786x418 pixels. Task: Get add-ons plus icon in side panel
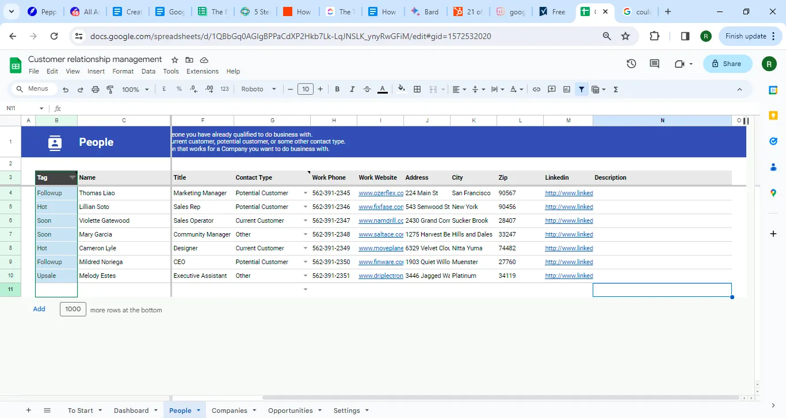point(773,234)
